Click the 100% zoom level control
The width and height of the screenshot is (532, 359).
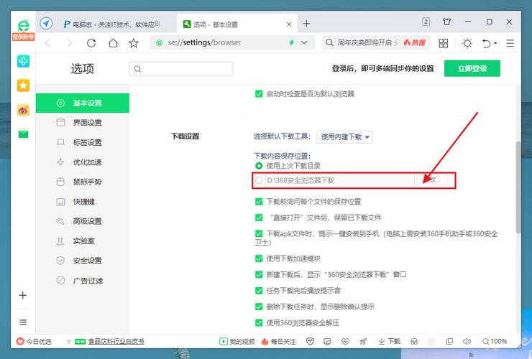495,341
